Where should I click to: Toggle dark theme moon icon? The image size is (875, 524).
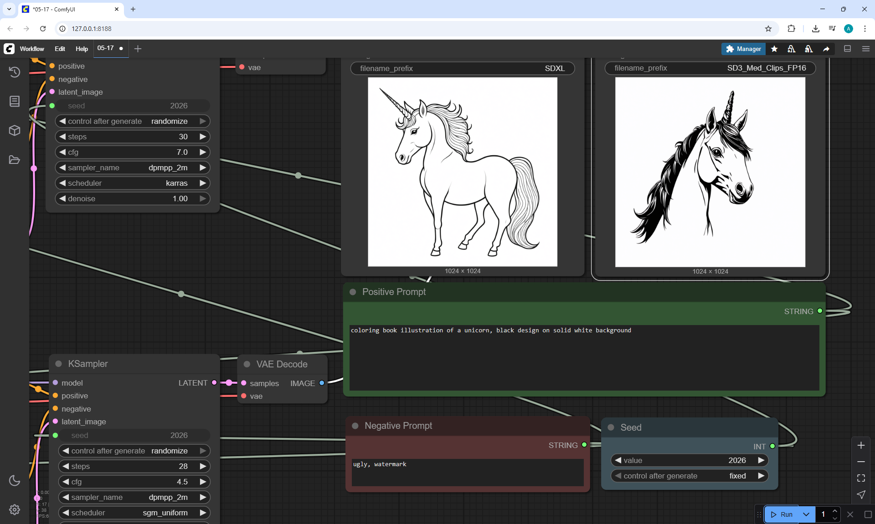click(15, 480)
